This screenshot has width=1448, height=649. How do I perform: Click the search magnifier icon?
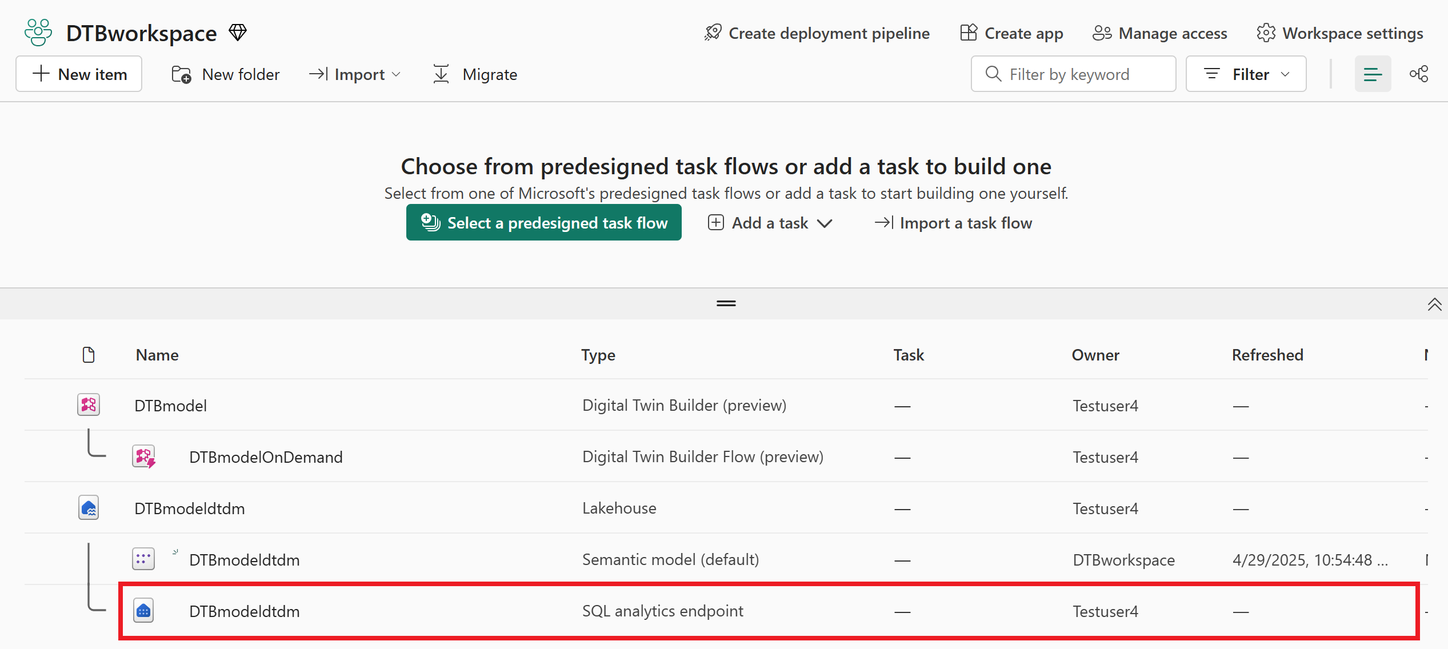pos(993,74)
